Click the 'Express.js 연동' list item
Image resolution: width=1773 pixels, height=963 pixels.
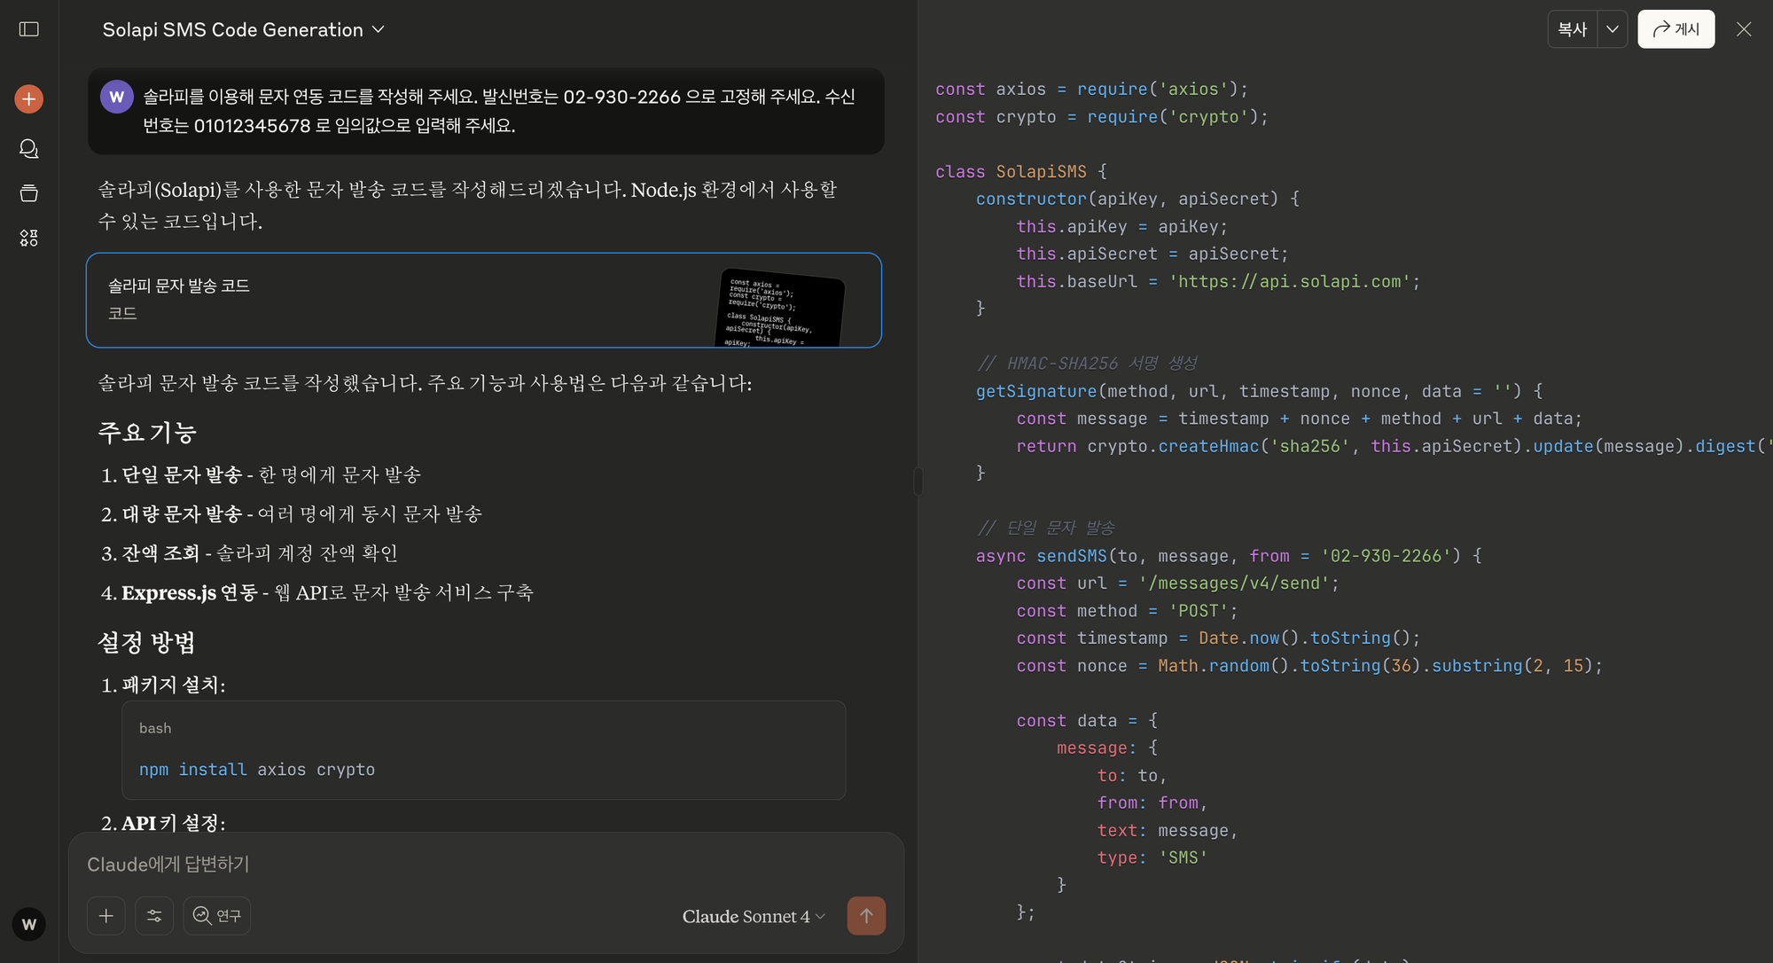pyautogui.click(x=327, y=592)
